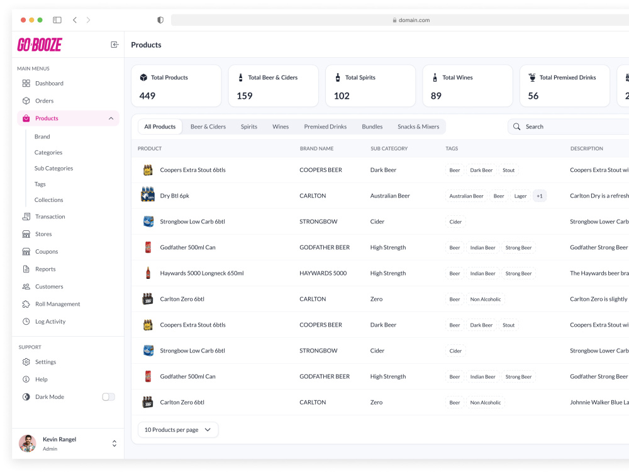Click the Total Products box icon
Image resolution: width=629 pixels, height=472 pixels.
[143, 77]
